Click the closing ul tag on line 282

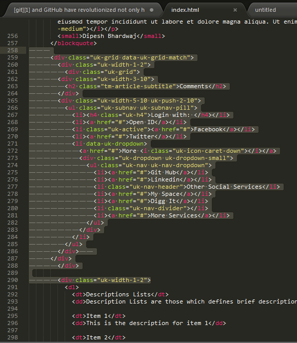tap(95, 223)
